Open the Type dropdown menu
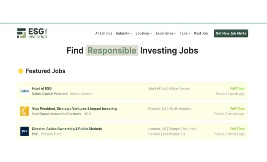The image size is (267, 162). pyautogui.click(x=185, y=33)
